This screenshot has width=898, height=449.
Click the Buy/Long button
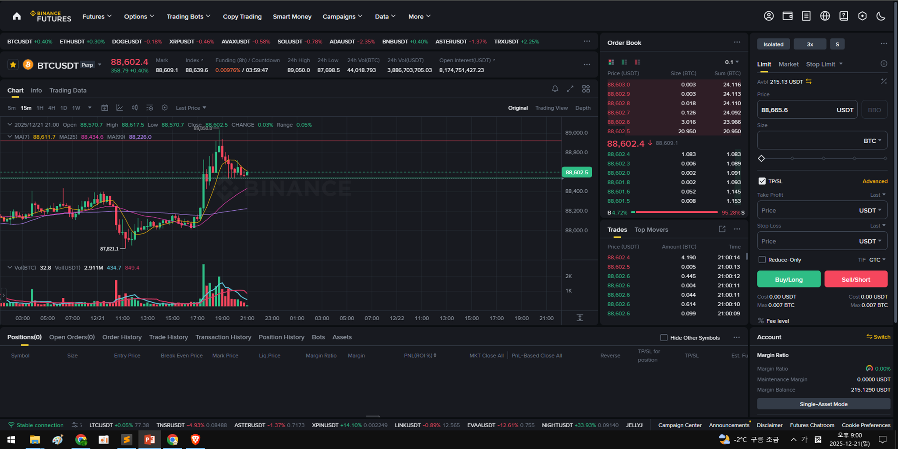click(789, 279)
